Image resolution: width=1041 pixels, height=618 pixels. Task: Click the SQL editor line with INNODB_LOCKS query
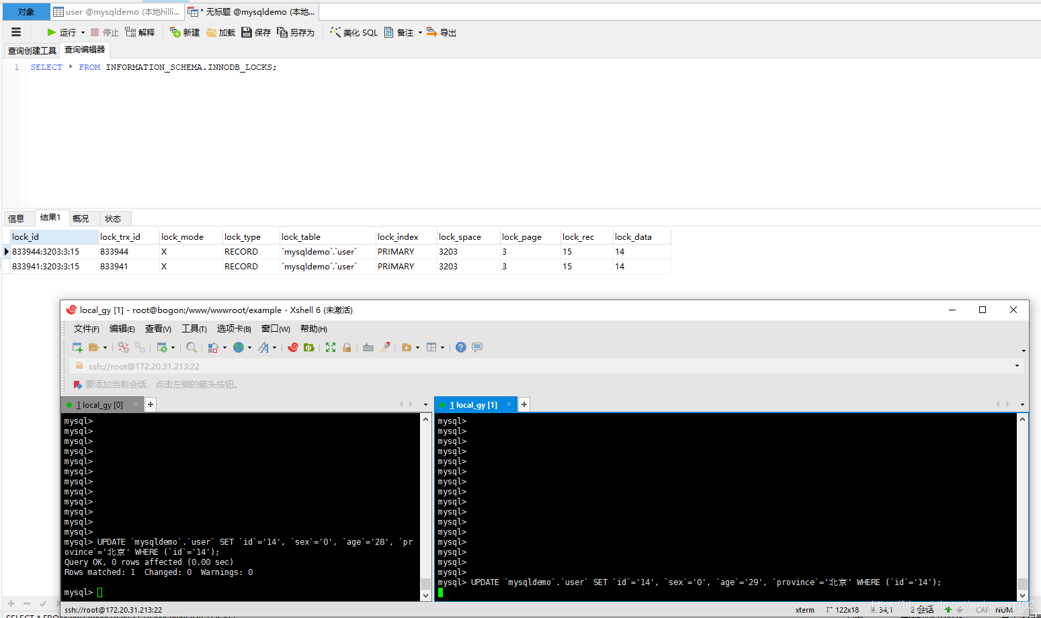click(x=155, y=67)
